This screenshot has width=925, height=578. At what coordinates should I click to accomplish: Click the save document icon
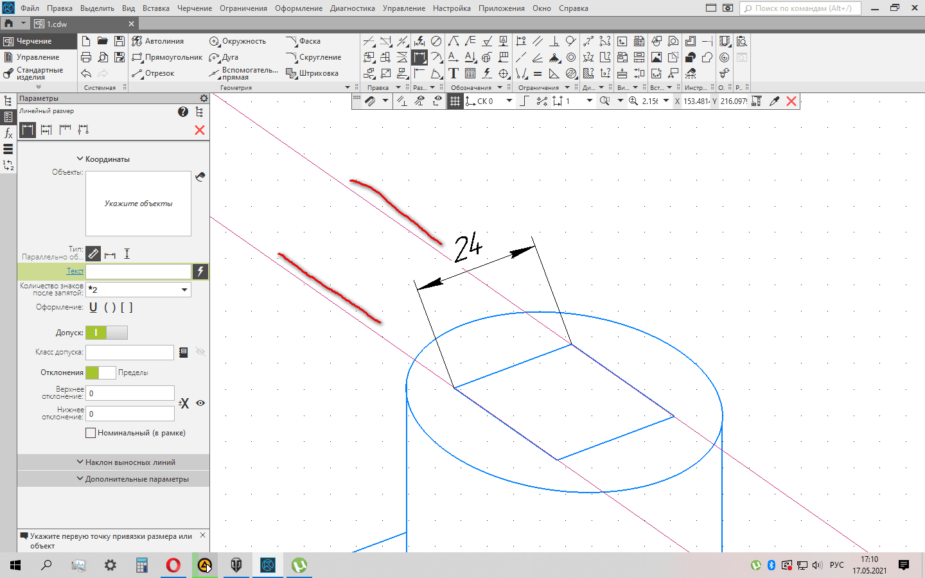(119, 41)
